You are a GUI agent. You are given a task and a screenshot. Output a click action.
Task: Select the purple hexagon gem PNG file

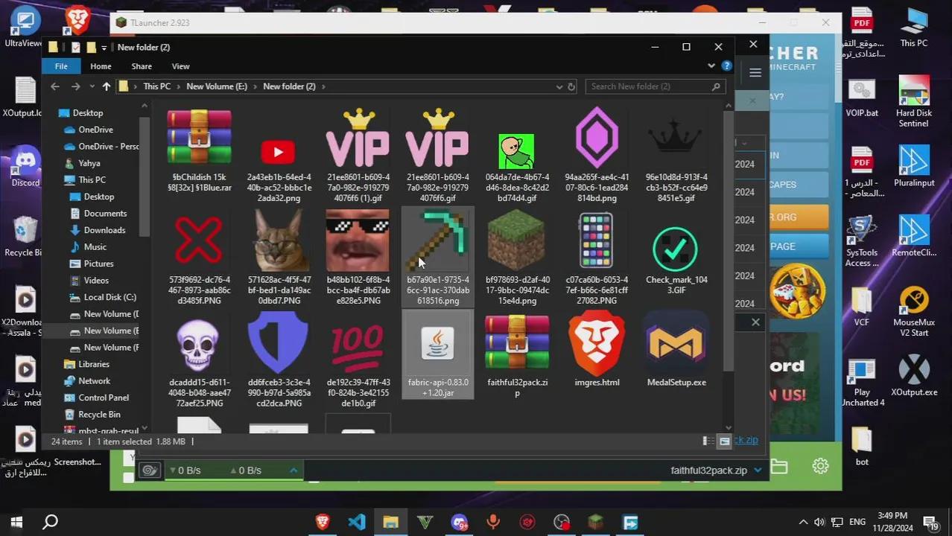point(597,156)
